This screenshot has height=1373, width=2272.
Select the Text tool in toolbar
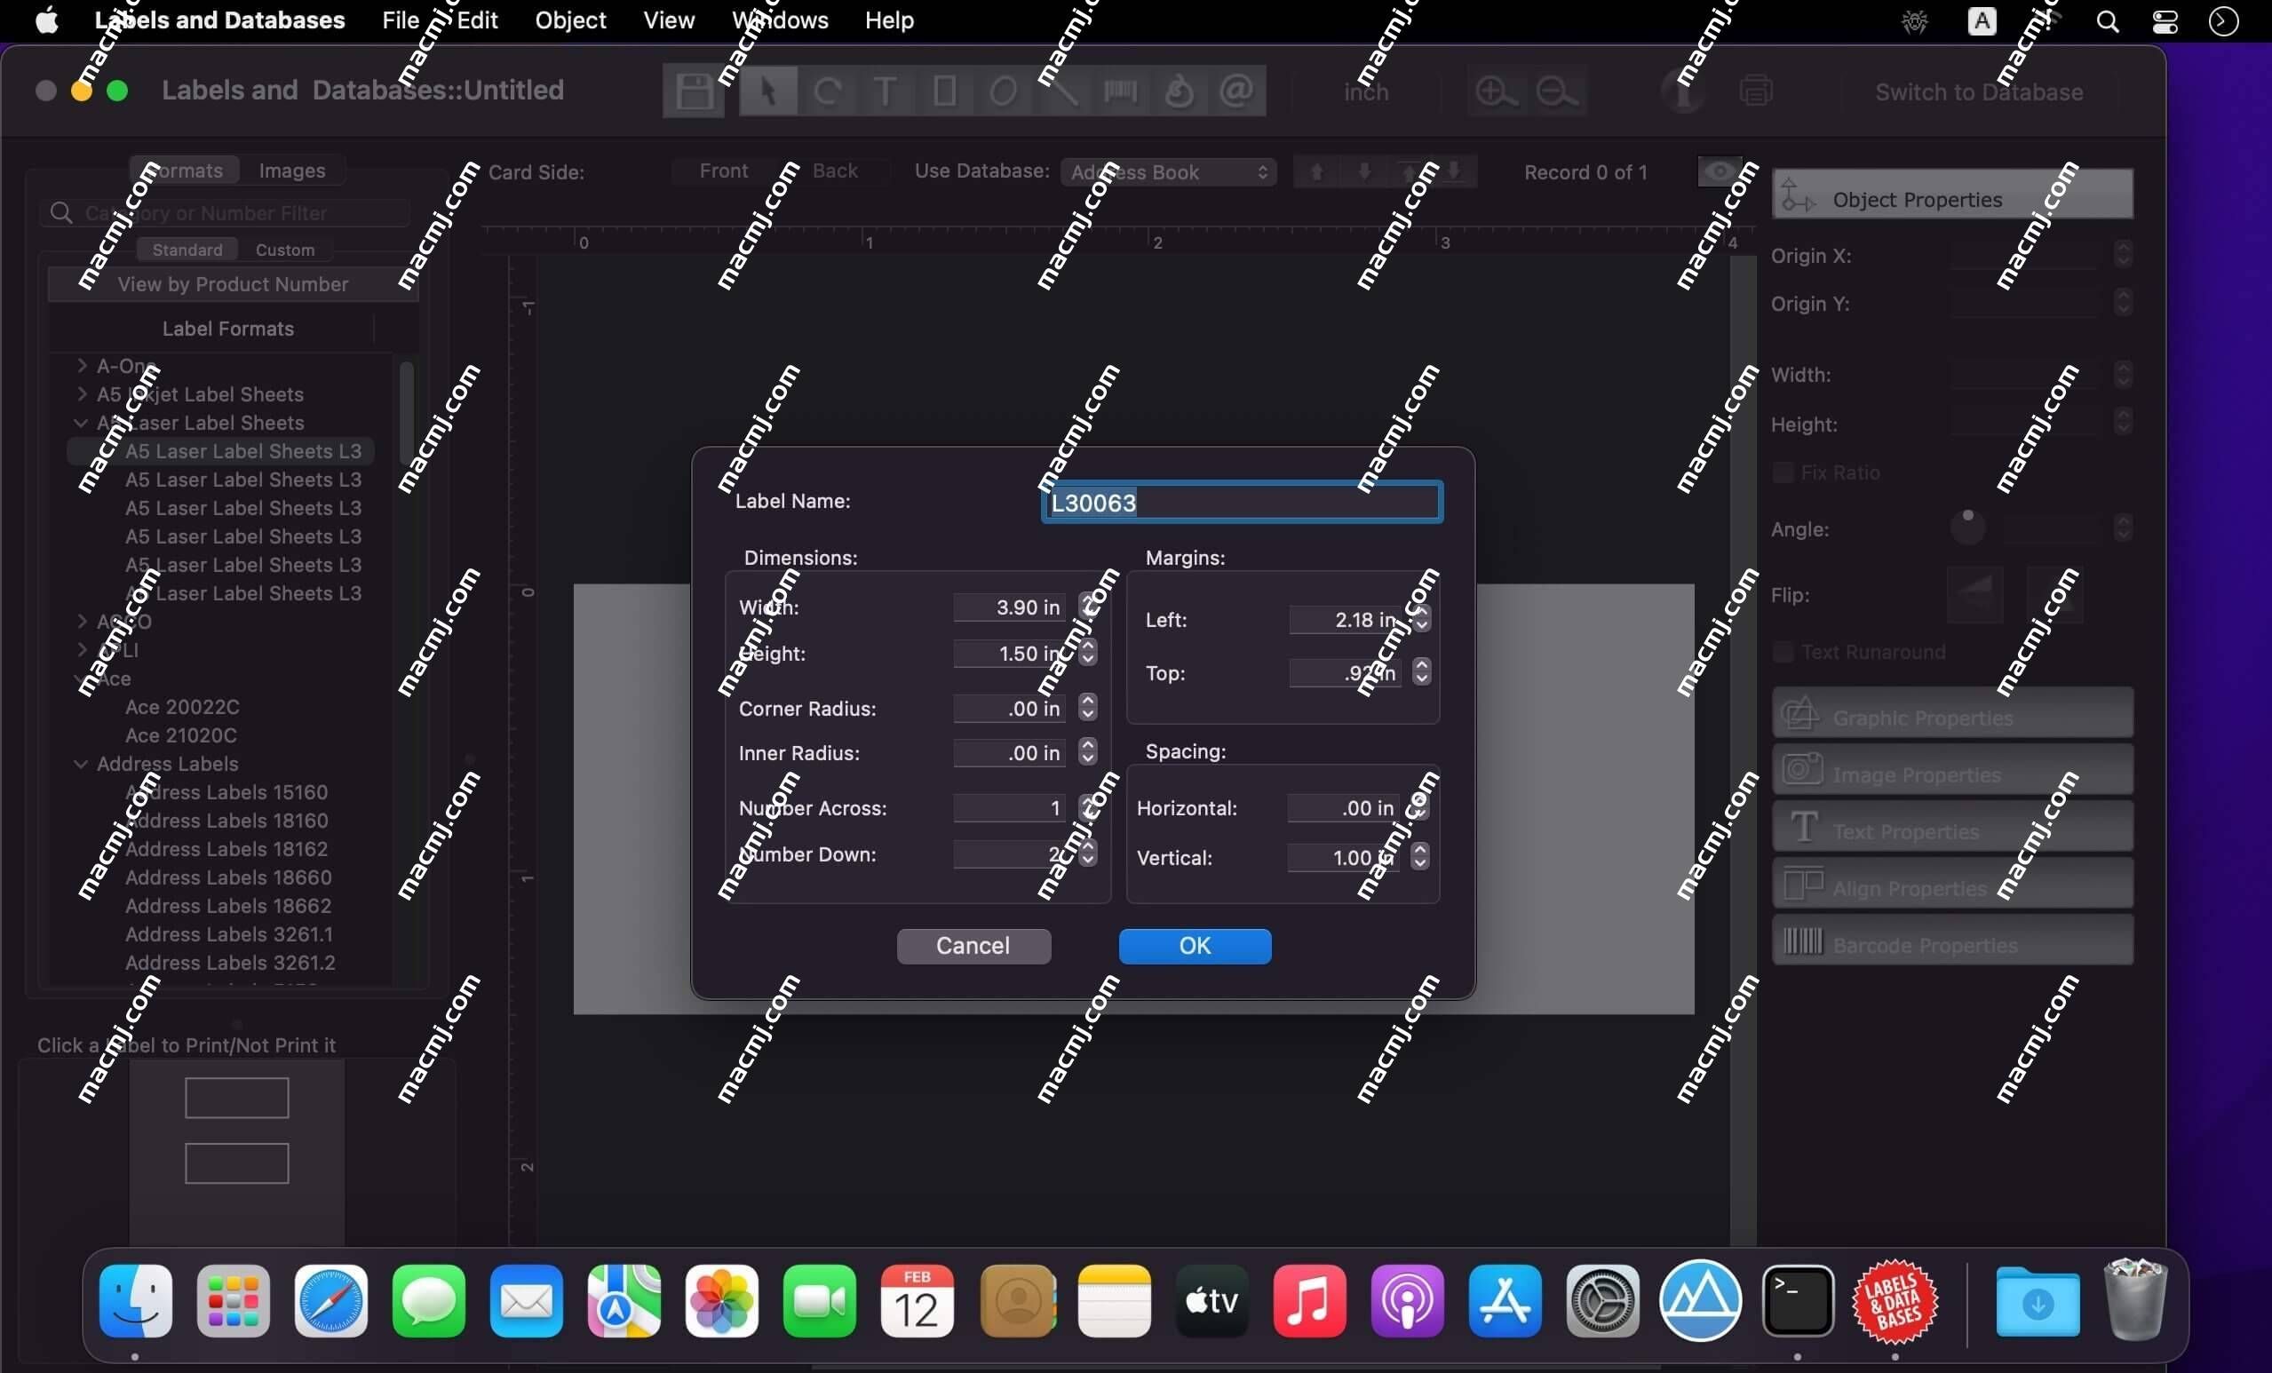point(886,91)
